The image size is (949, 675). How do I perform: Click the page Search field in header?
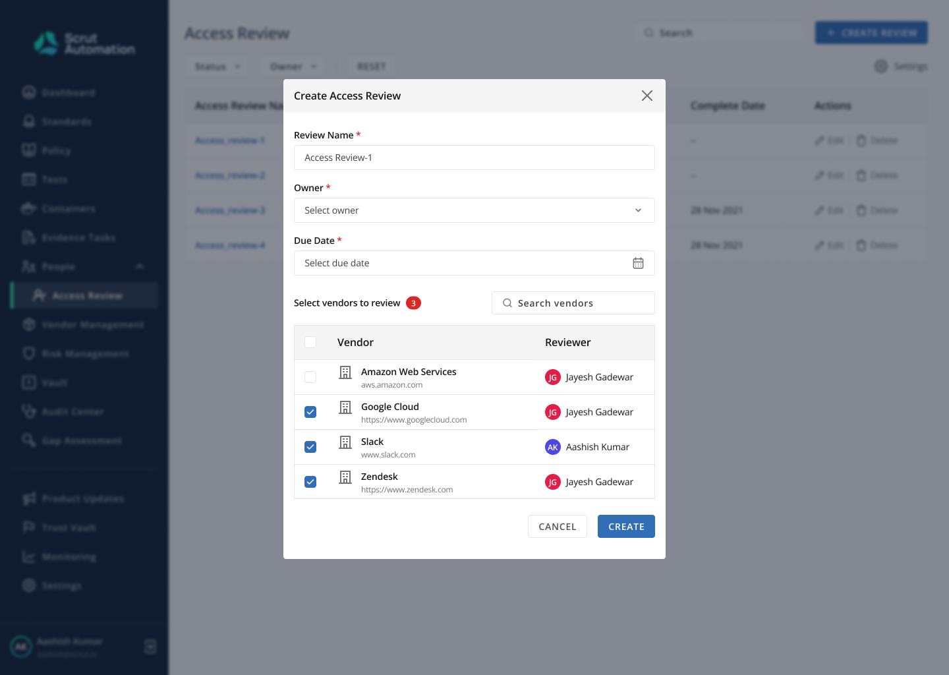click(x=720, y=33)
